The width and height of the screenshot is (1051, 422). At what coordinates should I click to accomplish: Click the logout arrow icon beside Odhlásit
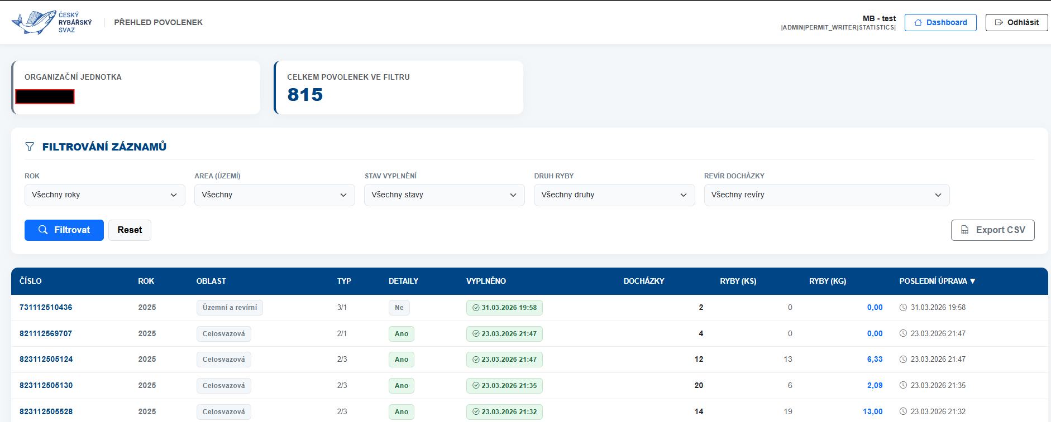pyautogui.click(x=999, y=23)
